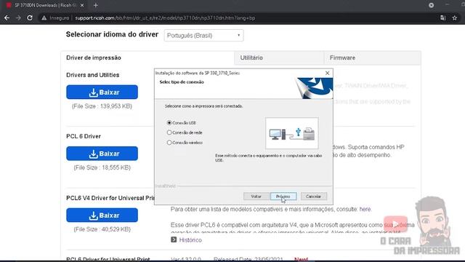Download the PCL 6 Driver via Baixar
This screenshot has height=262, width=465.
pyautogui.click(x=102, y=154)
